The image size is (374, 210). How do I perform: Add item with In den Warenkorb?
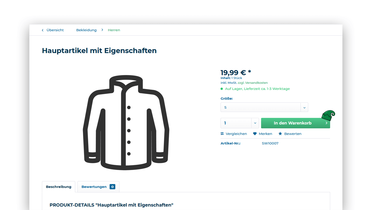292,123
